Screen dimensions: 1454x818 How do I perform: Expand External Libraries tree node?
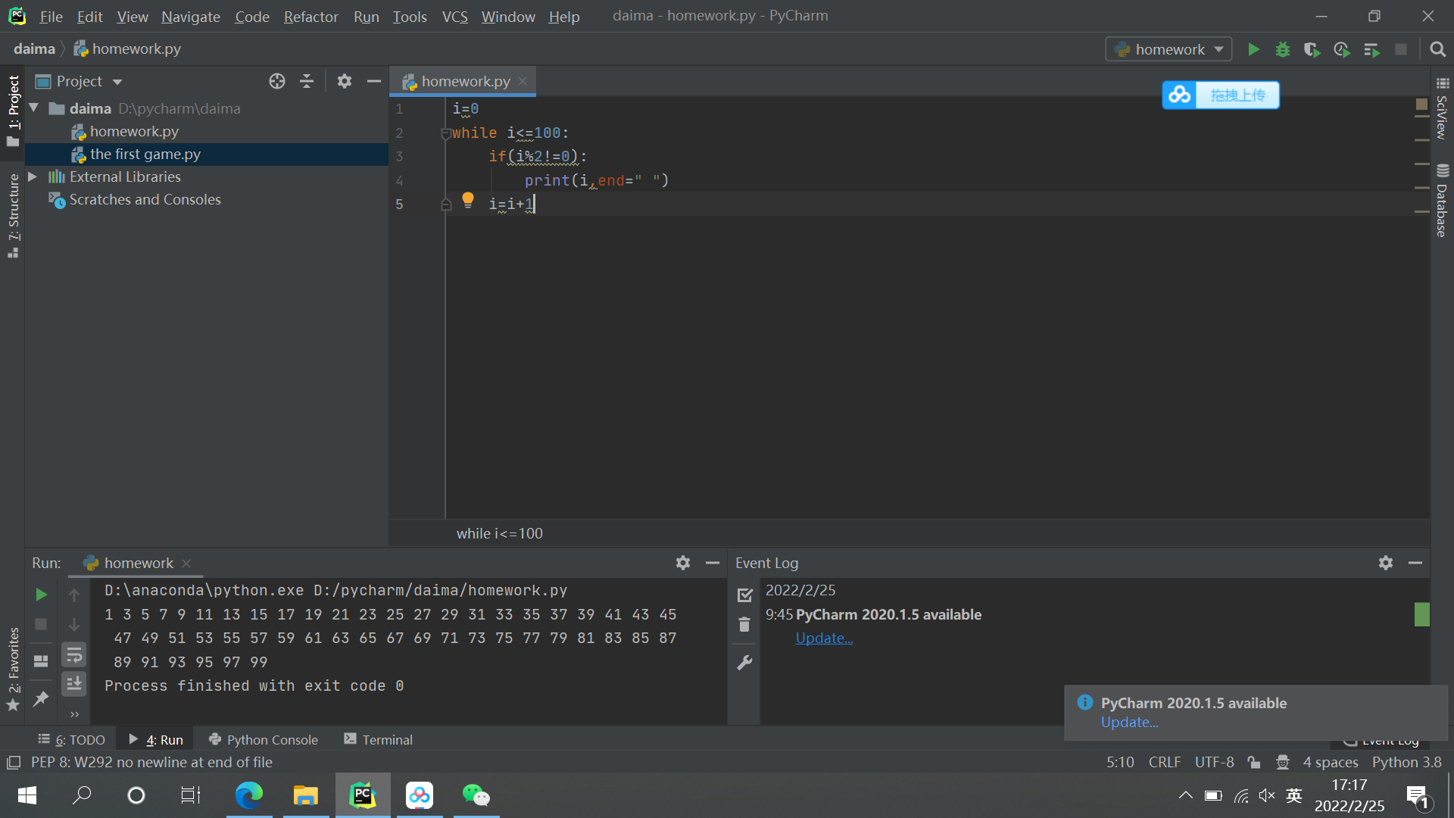point(33,176)
